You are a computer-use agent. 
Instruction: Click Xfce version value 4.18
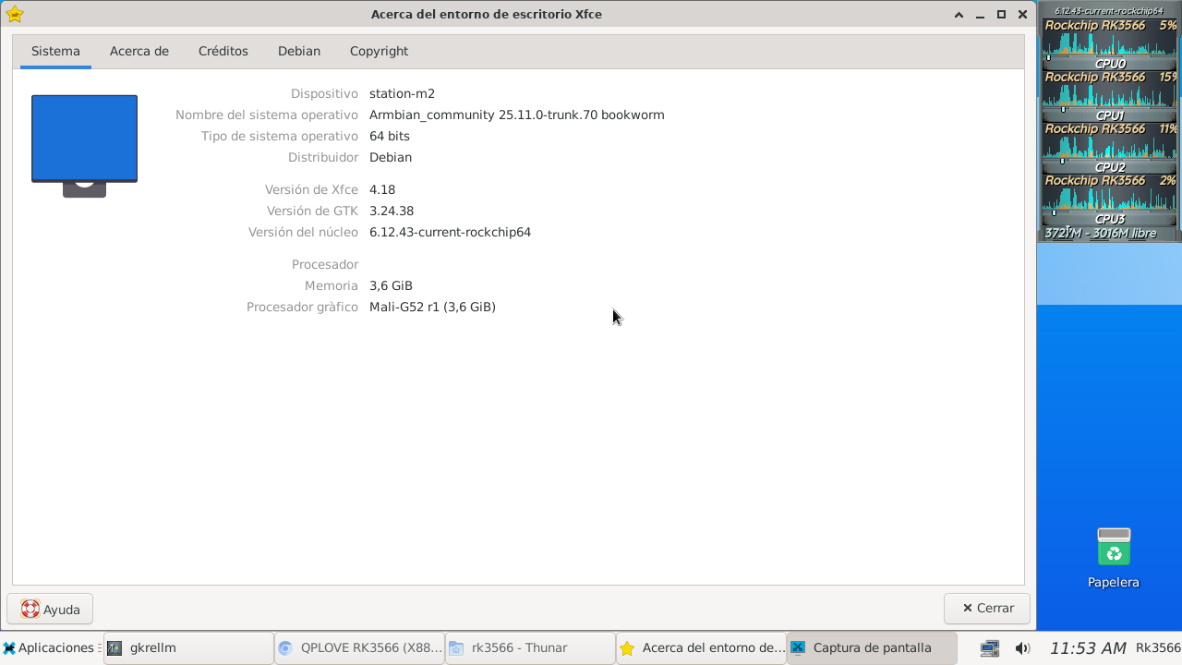tap(382, 189)
